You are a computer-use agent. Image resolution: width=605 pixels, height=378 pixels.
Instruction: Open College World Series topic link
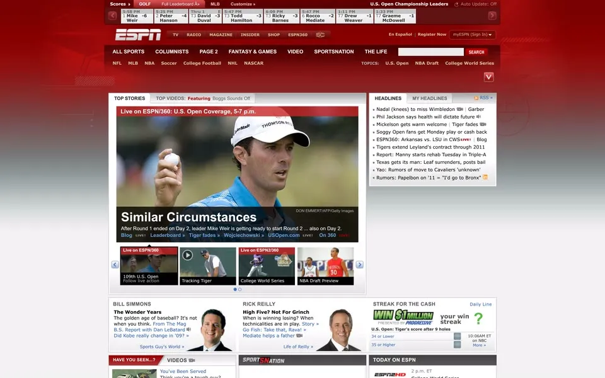pos(469,63)
